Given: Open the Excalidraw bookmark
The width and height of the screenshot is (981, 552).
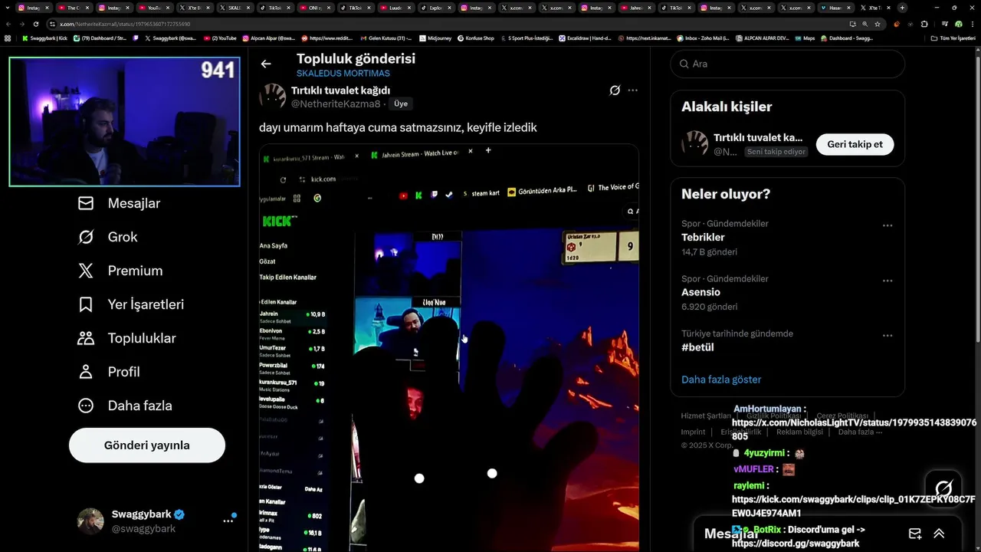Looking at the screenshot, I should (x=585, y=38).
